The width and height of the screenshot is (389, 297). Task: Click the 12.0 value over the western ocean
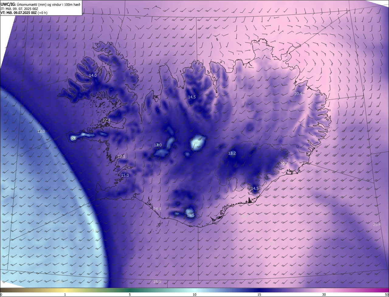coord(41,131)
